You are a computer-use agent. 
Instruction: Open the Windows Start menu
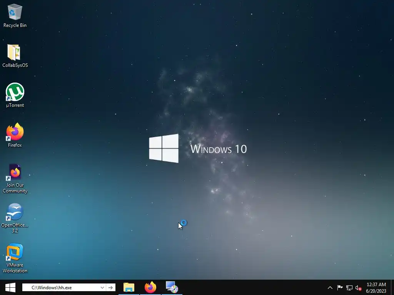coord(10,287)
